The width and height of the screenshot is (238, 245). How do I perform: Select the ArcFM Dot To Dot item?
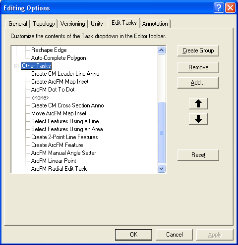(53, 90)
